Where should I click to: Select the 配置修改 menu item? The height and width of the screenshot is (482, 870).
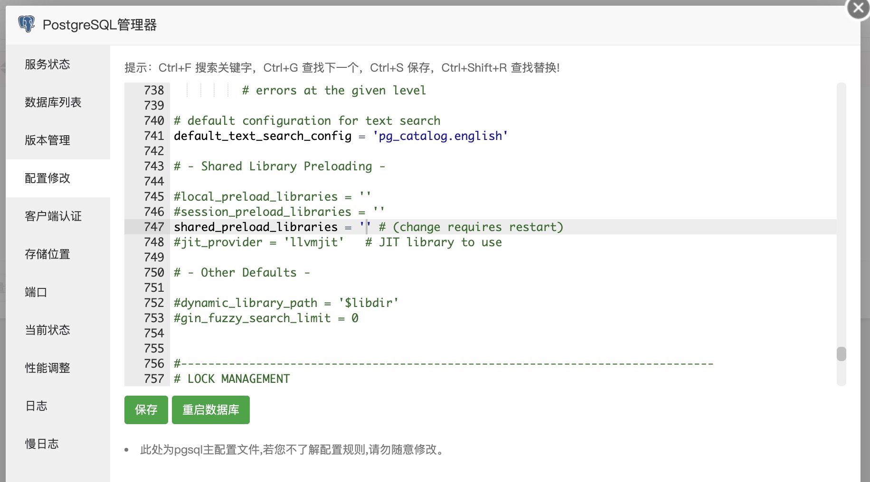pos(58,178)
